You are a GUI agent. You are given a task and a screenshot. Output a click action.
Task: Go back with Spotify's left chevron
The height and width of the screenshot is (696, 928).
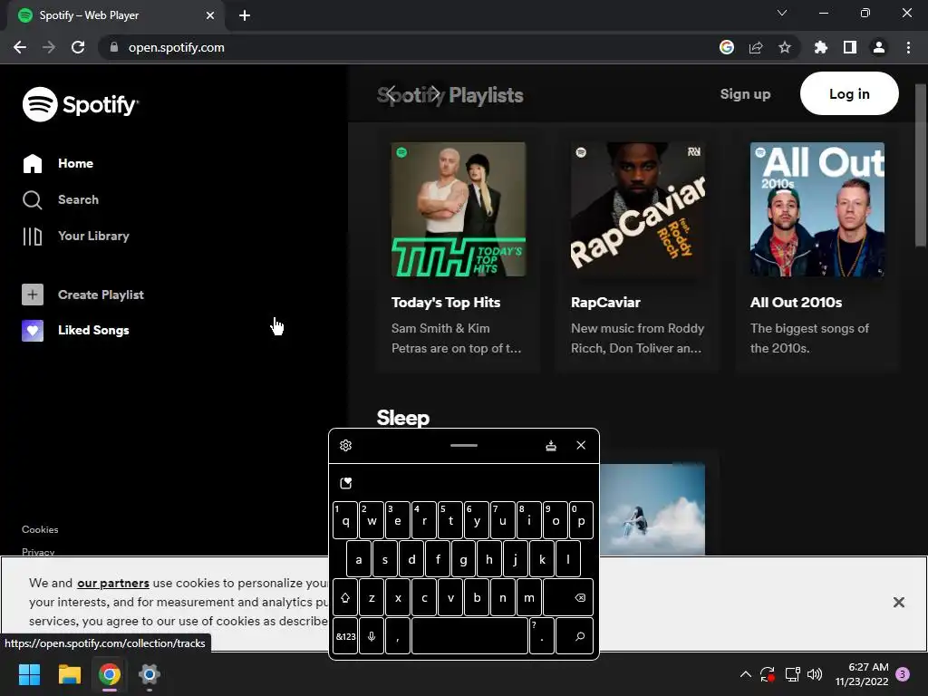point(391,93)
